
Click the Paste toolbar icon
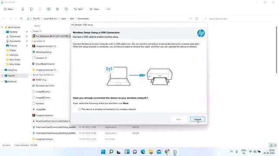(40, 9)
